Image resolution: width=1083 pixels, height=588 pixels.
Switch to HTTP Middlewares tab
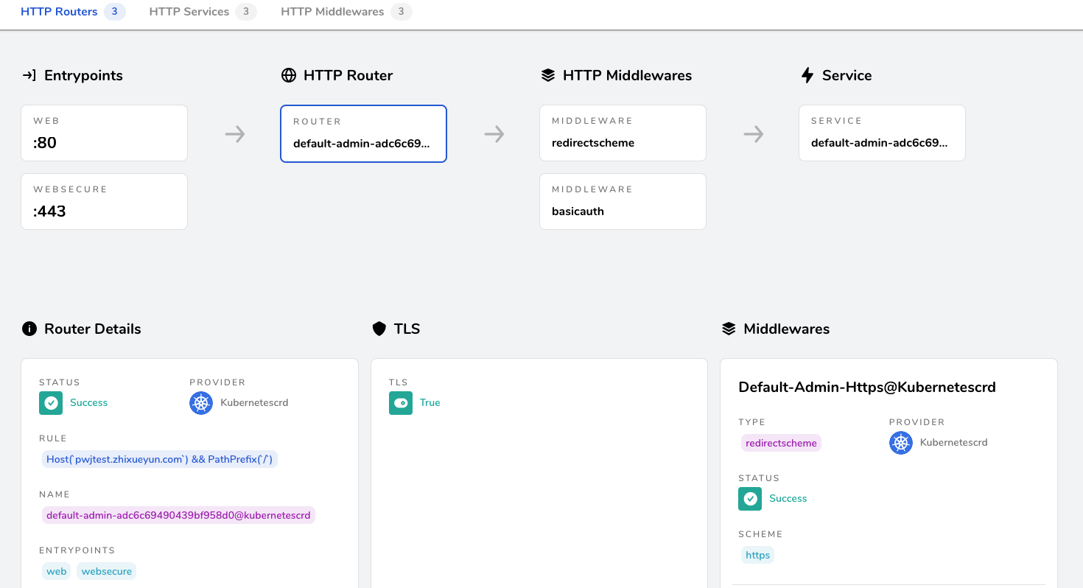pos(346,12)
